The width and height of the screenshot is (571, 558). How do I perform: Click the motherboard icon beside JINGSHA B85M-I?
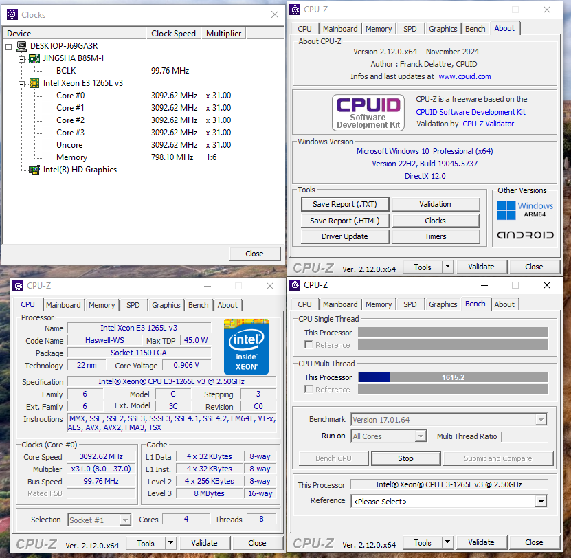point(34,58)
